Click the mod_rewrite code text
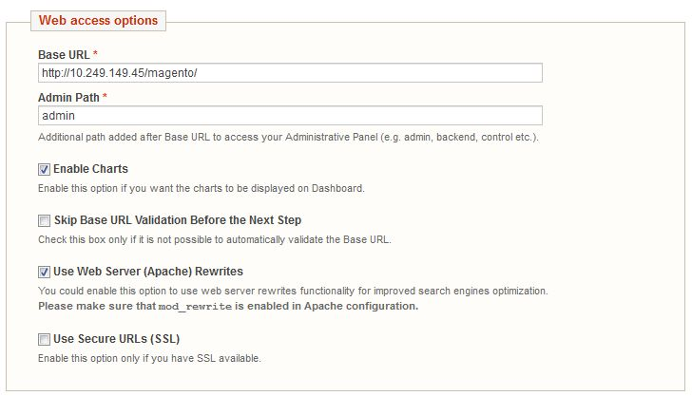 (195, 307)
